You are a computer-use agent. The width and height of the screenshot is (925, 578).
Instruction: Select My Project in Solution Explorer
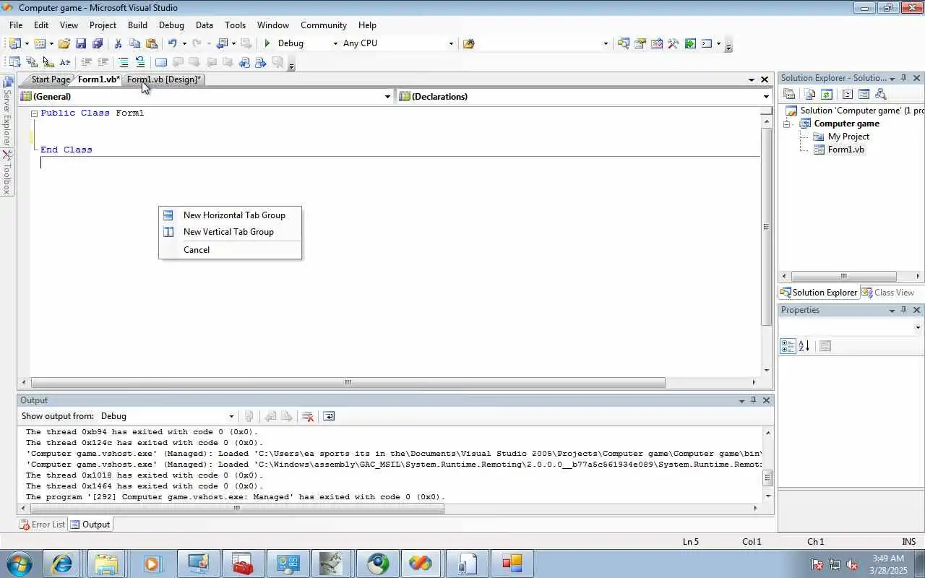848,137
